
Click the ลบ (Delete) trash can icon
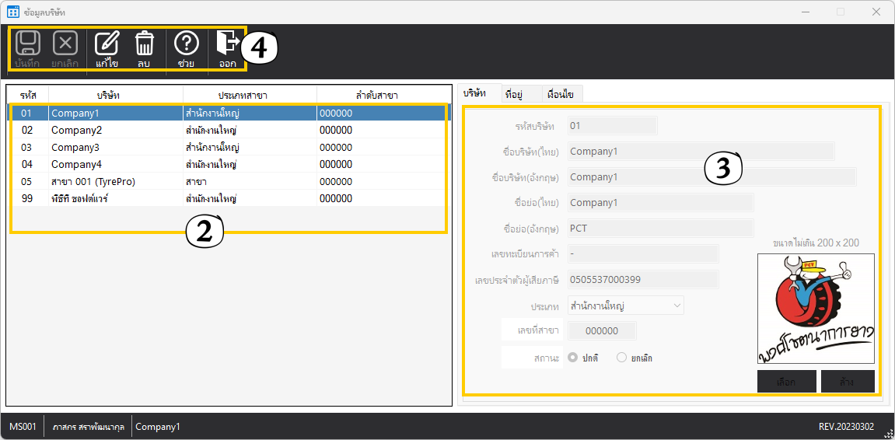(x=144, y=44)
